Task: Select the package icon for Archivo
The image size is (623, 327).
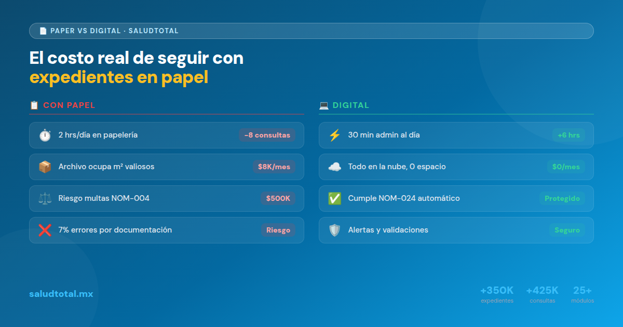Action: click(x=46, y=167)
